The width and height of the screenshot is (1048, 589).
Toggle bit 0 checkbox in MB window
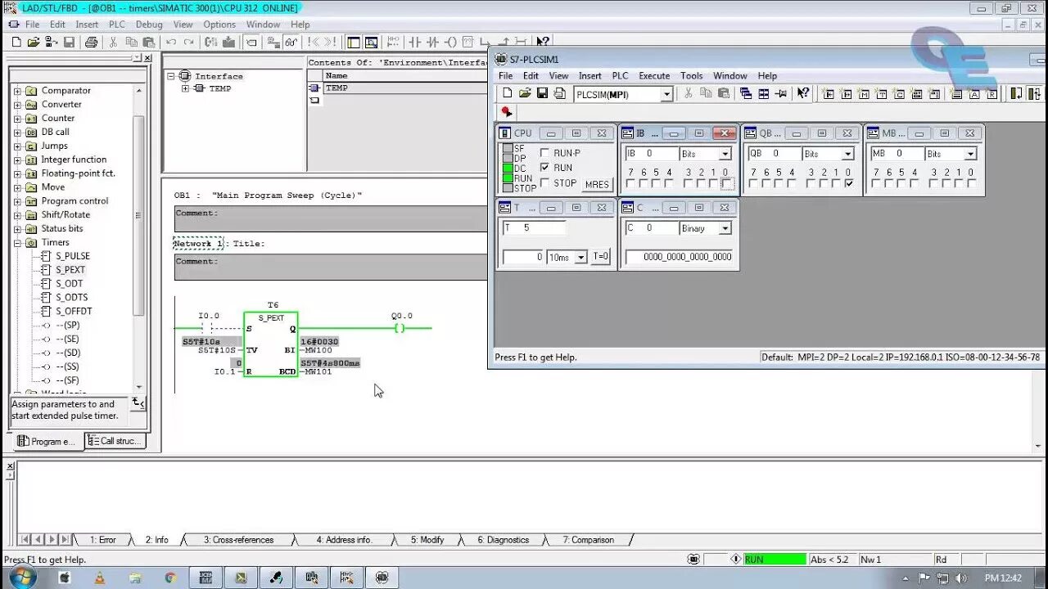(x=972, y=184)
